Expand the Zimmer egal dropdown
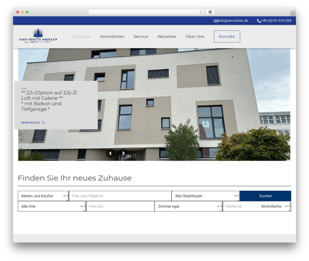309x261 pixels. point(188,206)
